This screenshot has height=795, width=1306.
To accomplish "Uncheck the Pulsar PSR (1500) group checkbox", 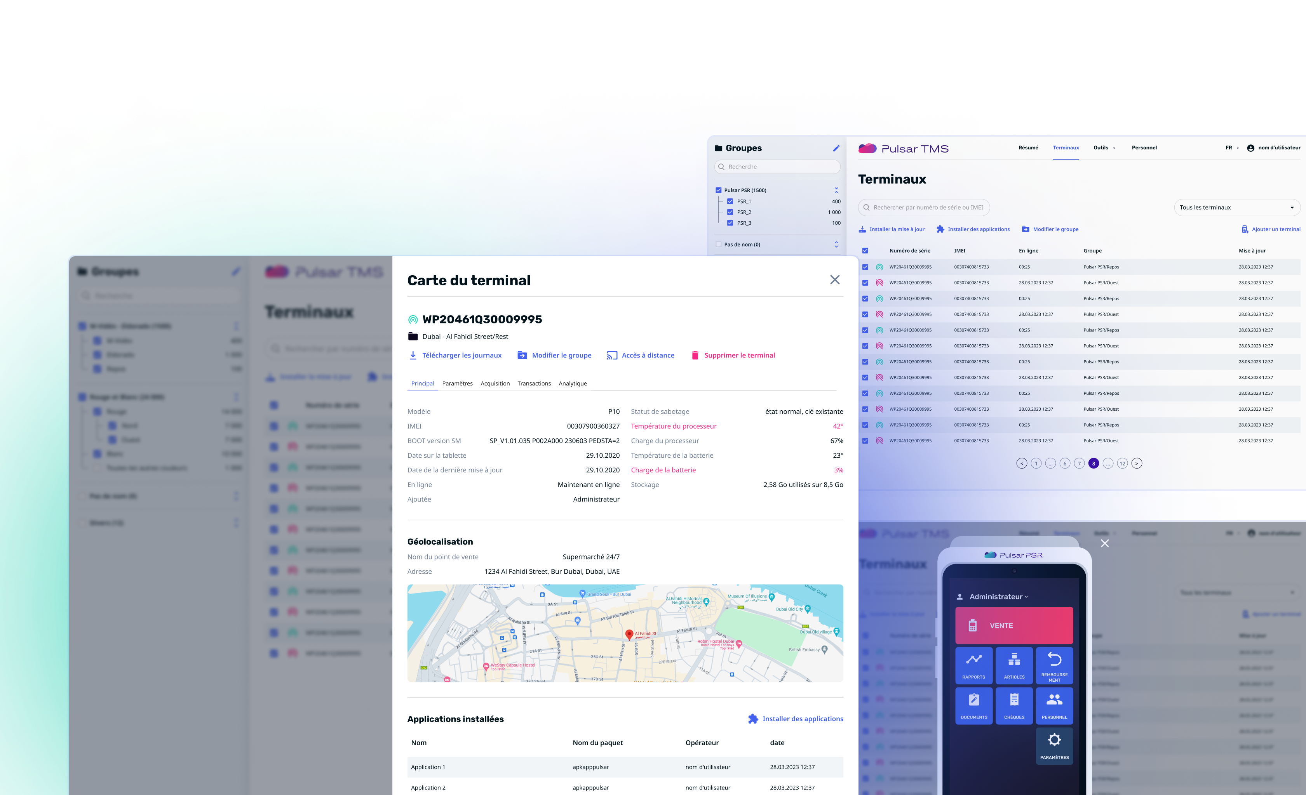I will [x=719, y=190].
